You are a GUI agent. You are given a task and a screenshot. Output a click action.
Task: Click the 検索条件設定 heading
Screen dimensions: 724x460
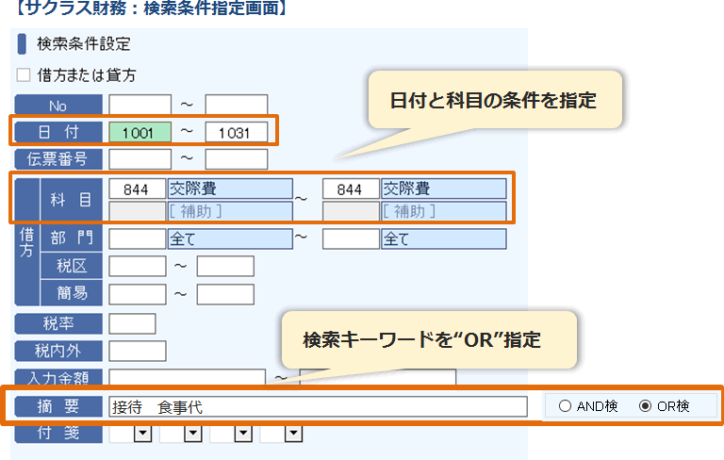coord(84,44)
